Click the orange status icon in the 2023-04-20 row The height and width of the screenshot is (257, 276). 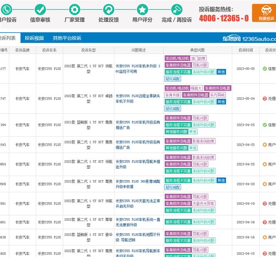pyautogui.click(x=265, y=184)
